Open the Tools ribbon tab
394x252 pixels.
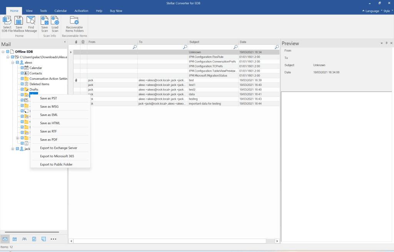[43, 11]
